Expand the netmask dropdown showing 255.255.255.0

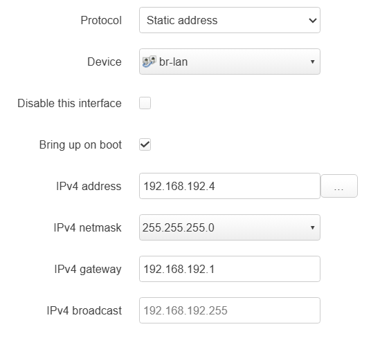[230, 227]
